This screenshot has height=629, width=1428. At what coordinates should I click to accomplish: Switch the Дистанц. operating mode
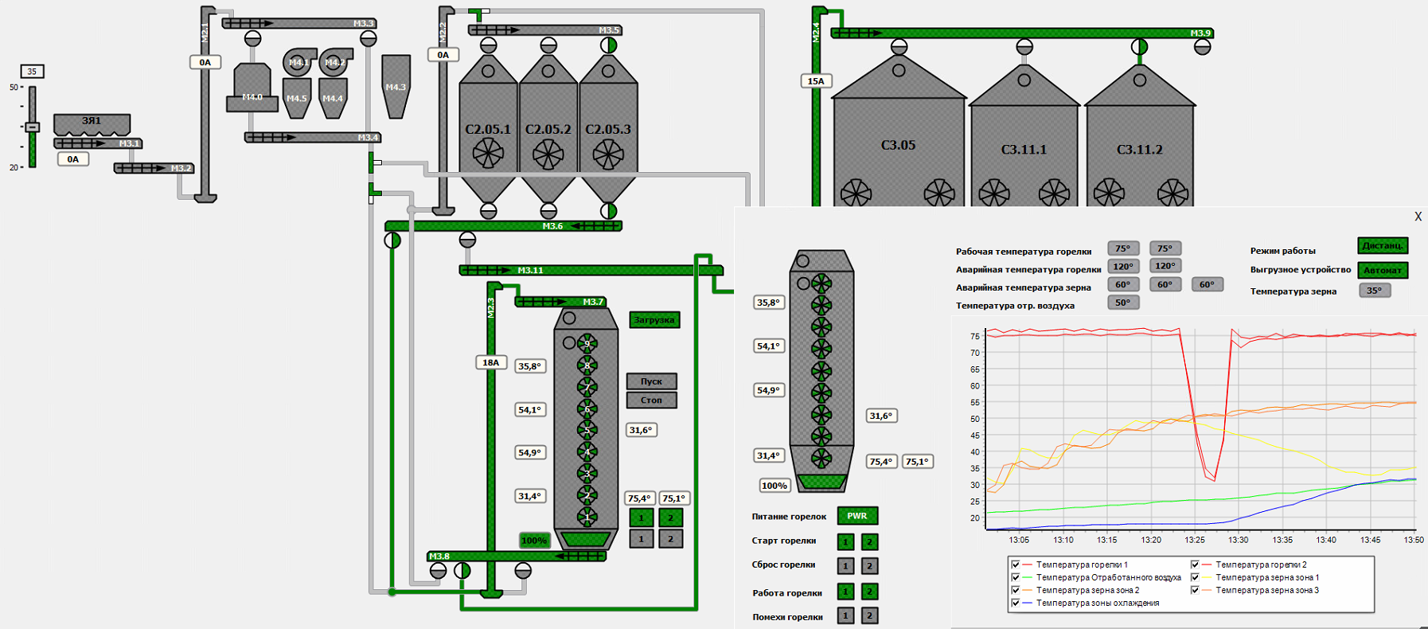point(1383,246)
